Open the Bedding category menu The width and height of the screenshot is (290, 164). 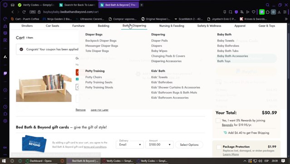pos(103,26)
